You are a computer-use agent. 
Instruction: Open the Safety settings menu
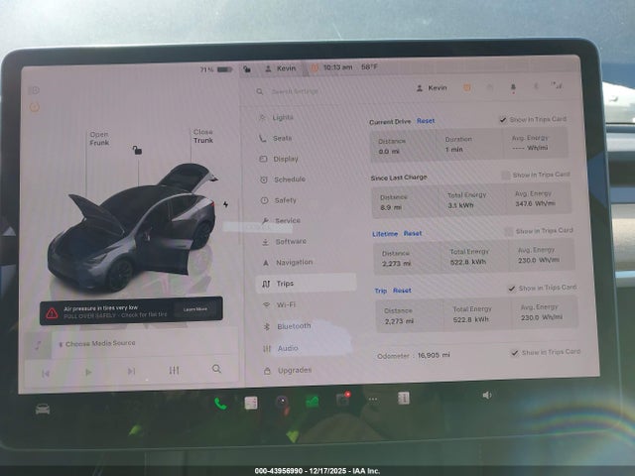point(278,200)
